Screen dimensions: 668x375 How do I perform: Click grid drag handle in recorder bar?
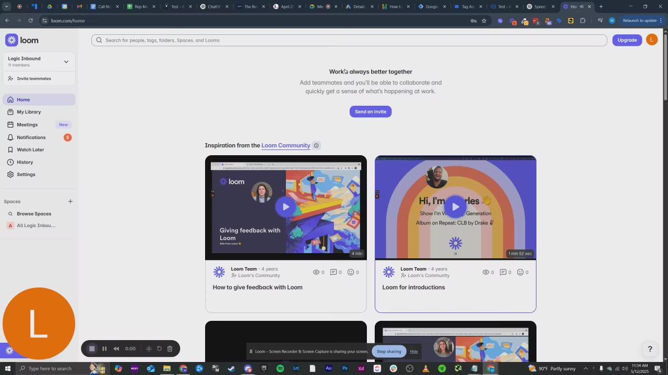coord(149,349)
